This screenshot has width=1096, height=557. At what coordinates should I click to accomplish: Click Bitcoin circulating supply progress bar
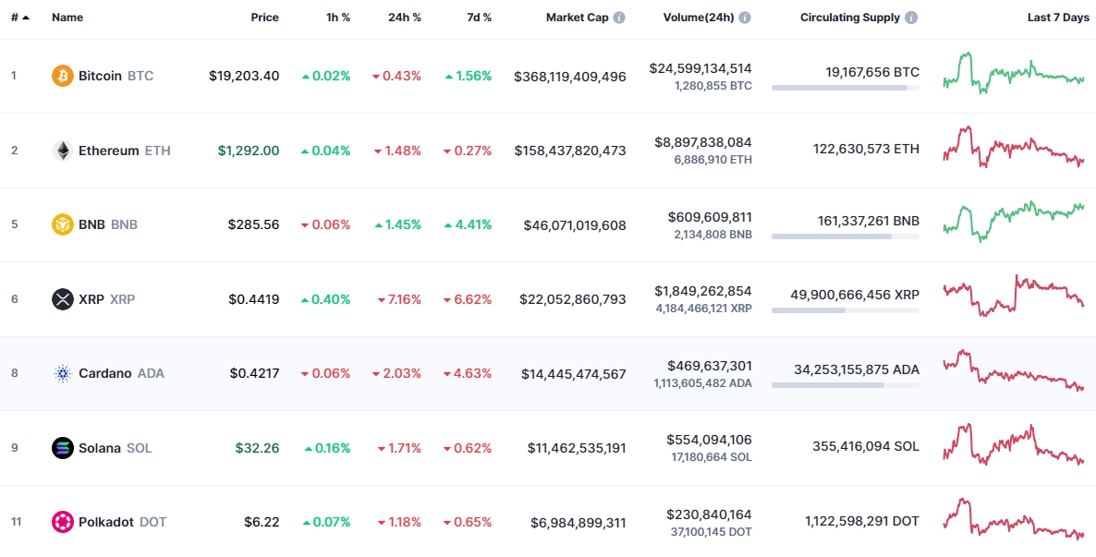click(x=845, y=88)
